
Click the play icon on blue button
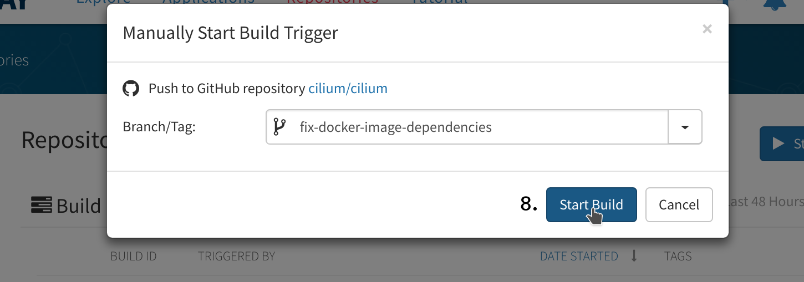click(x=778, y=143)
